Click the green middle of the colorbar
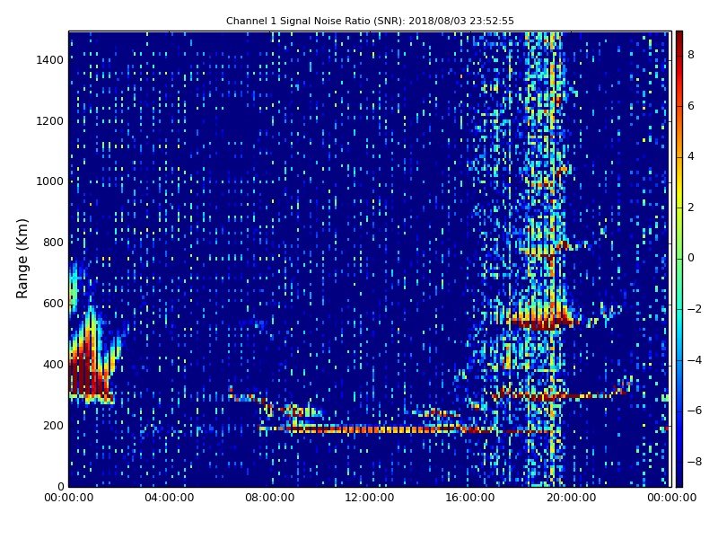Viewport: 718px width, 539px height. 679,259
